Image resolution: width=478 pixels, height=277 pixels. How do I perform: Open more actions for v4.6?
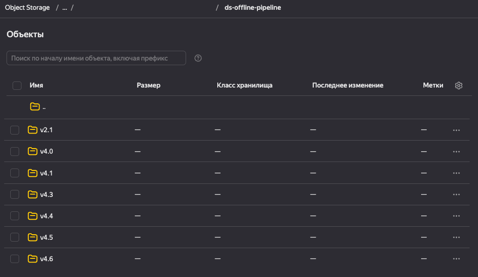(x=457, y=259)
